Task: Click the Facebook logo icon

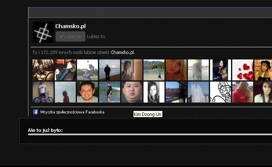Action: [x=36, y=112]
